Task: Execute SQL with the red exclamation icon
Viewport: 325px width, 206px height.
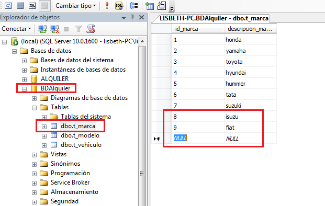Action: [107, 6]
